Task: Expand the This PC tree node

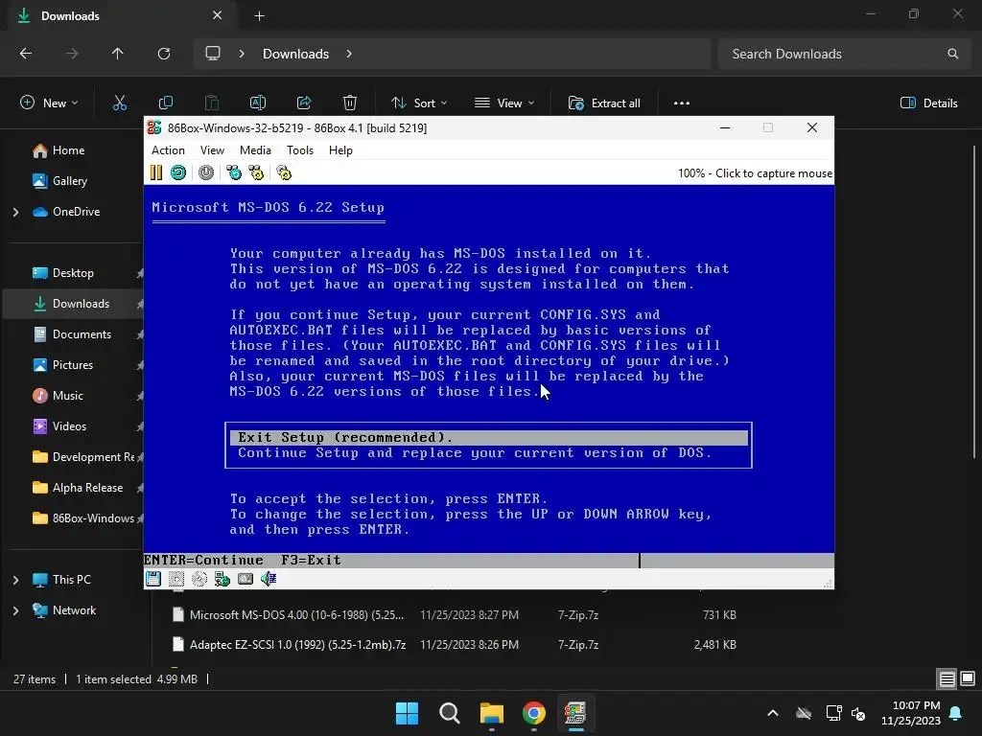Action: pyautogui.click(x=15, y=580)
